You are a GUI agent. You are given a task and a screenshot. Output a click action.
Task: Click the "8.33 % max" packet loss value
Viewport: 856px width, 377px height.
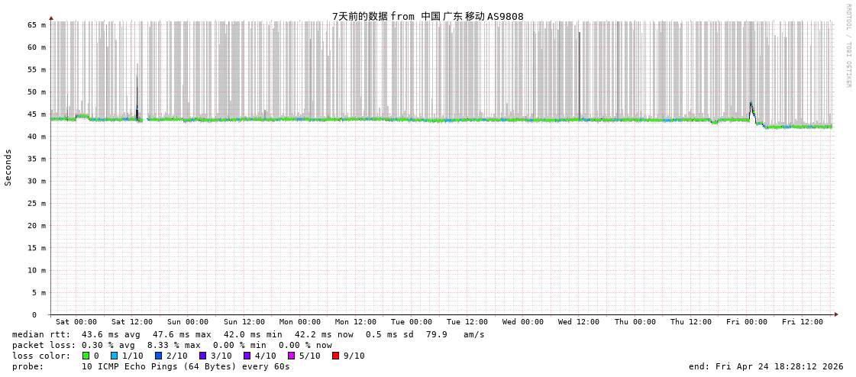click(177, 346)
